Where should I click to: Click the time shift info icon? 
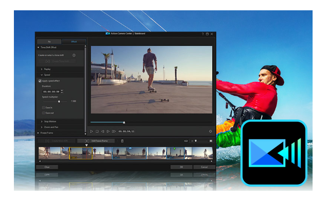tap(74, 55)
